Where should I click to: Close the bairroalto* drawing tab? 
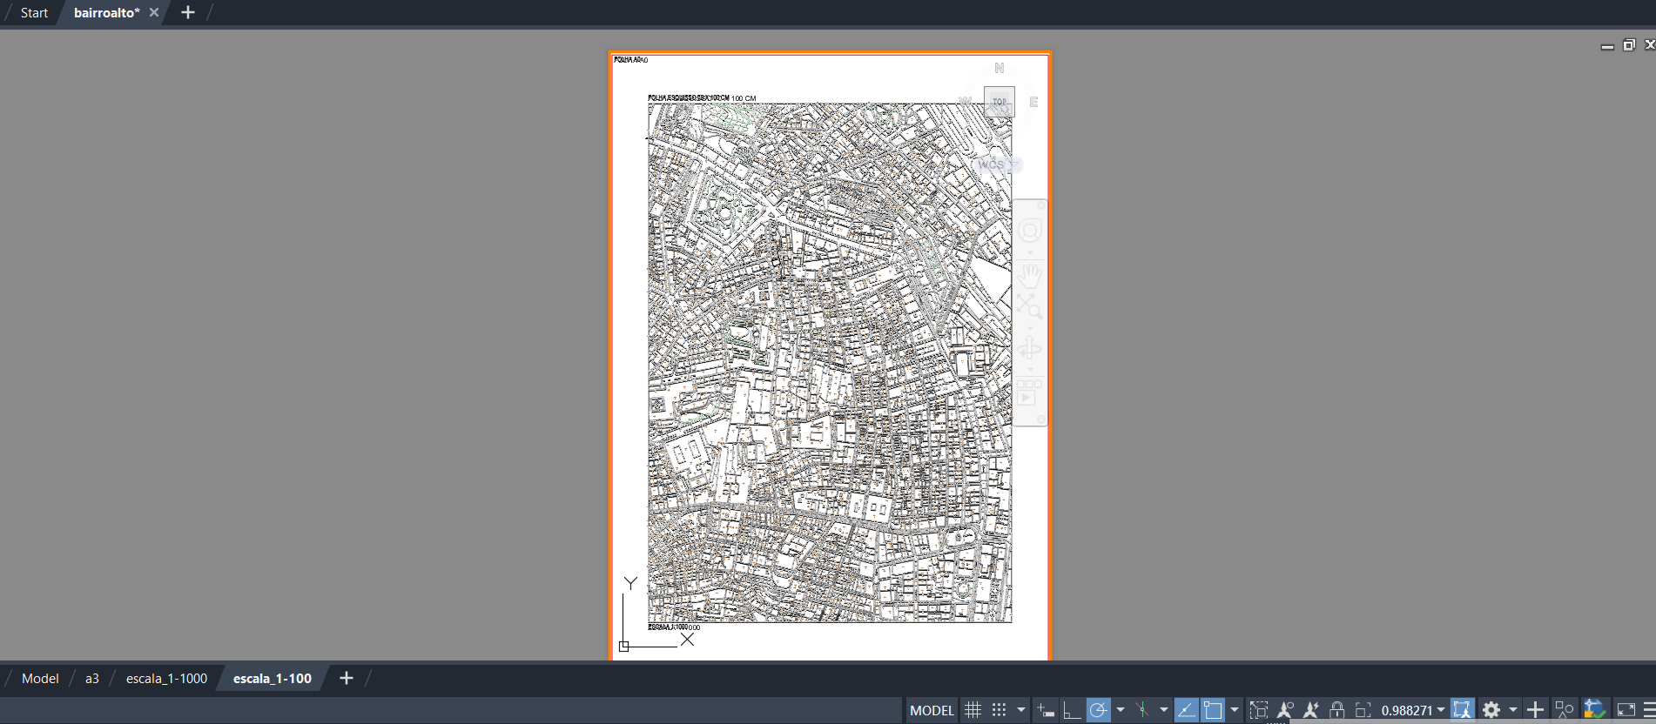(x=154, y=13)
